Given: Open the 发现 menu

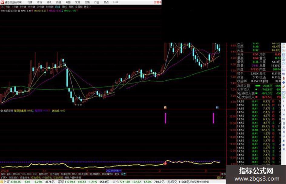Looking at the screenshot, I should 77,2.
